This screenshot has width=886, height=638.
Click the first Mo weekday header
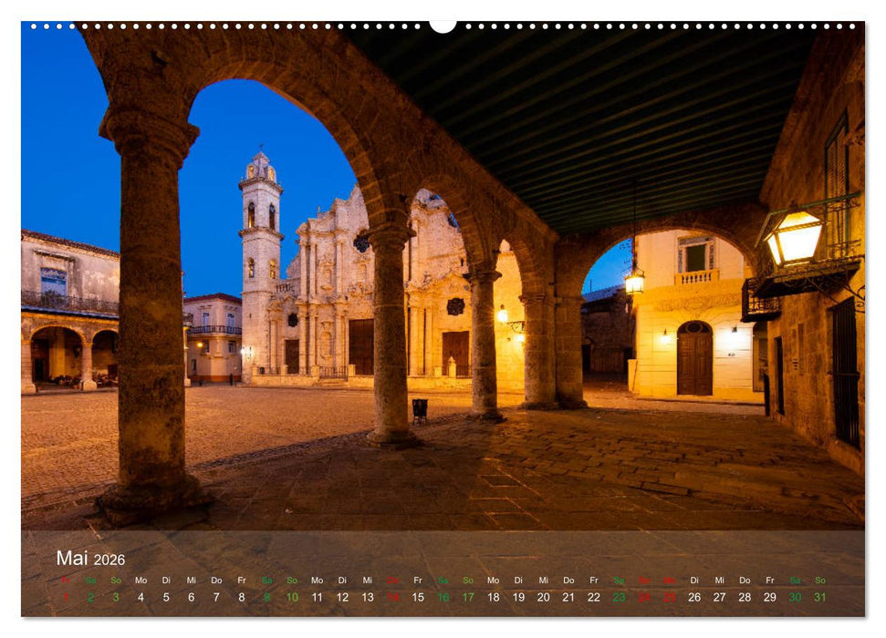[141, 580]
